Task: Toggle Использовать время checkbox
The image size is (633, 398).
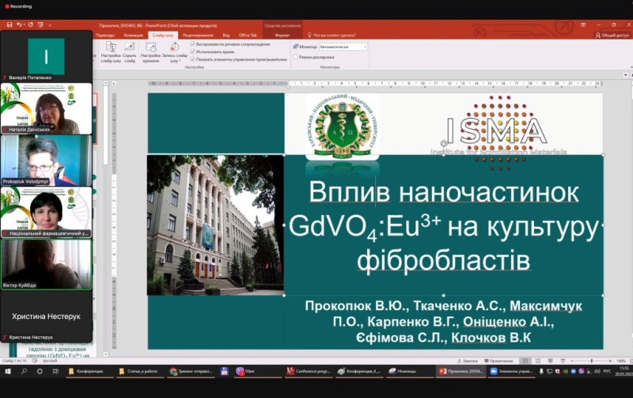Action: point(192,51)
